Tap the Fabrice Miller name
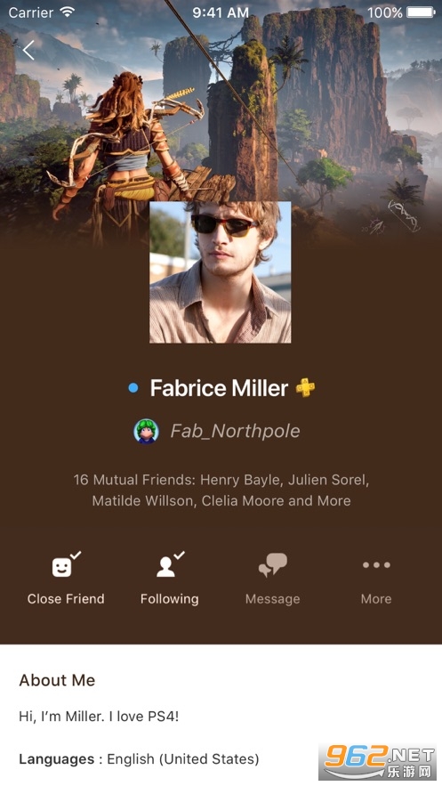The image size is (442, 786). (220, 388)
